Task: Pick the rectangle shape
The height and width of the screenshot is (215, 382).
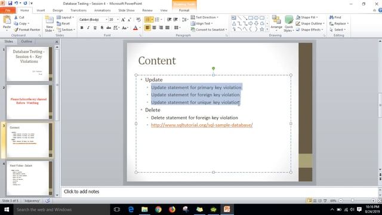Action: [251, 18]
